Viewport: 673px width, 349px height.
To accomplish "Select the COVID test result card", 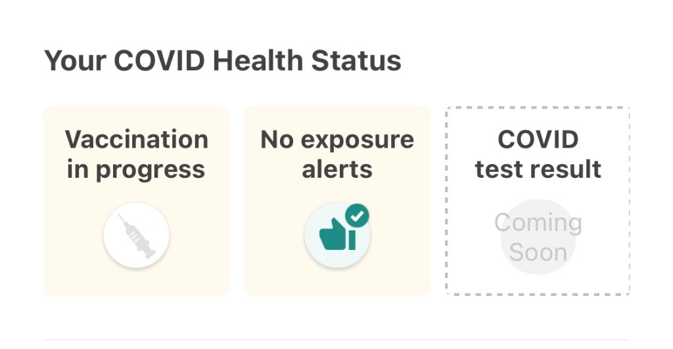I will click(x=538, y=201).
